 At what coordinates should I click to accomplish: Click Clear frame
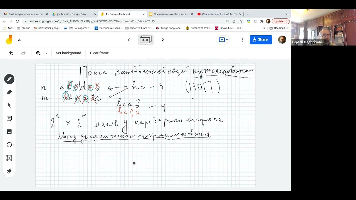[x=99, y=53]
